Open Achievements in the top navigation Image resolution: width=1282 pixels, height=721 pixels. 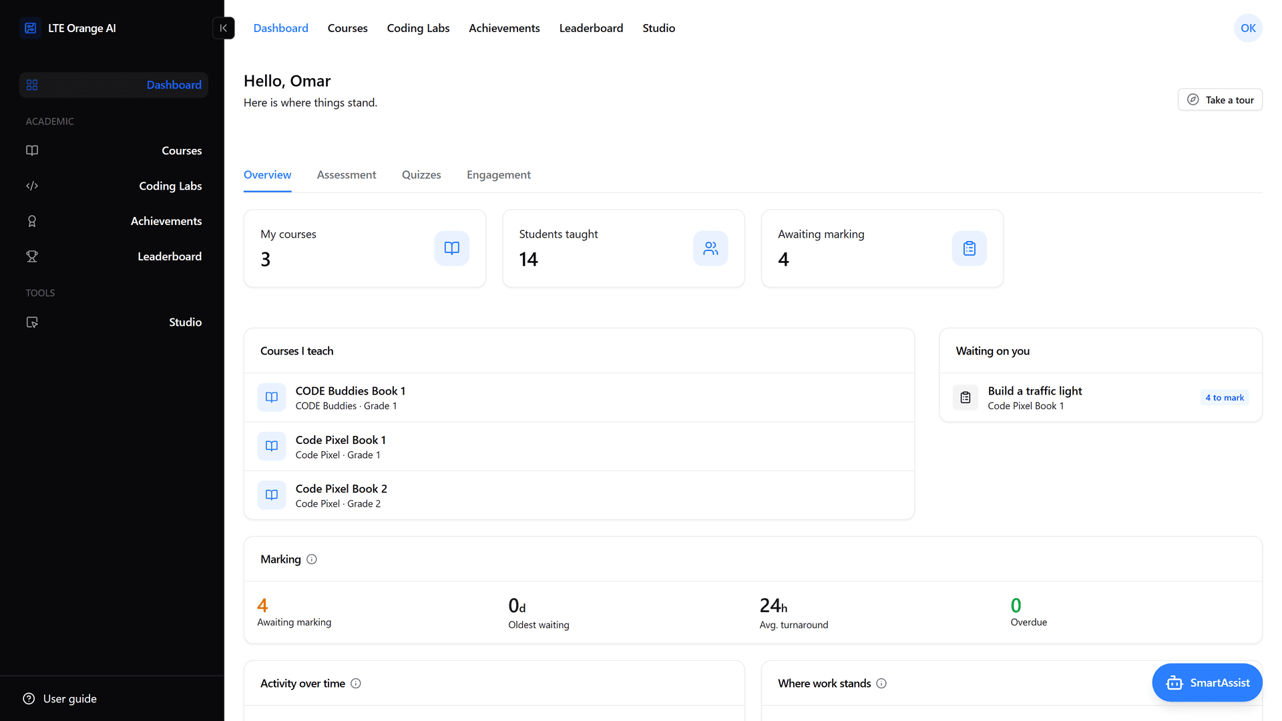point(504,28)
